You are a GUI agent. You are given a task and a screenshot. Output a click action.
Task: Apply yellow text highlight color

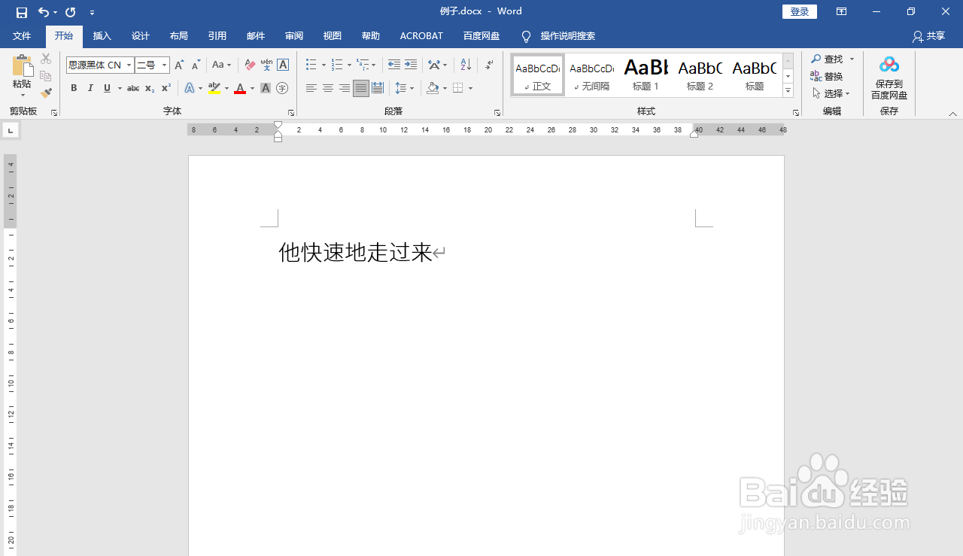[214, 89]
